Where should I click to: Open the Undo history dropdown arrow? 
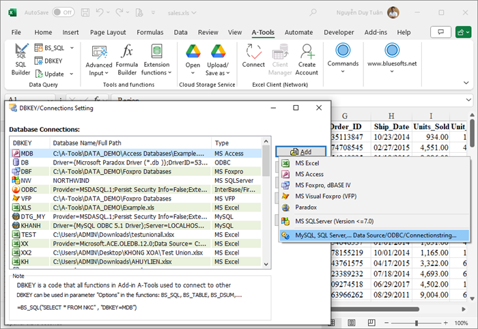click(x=108, y=12)
